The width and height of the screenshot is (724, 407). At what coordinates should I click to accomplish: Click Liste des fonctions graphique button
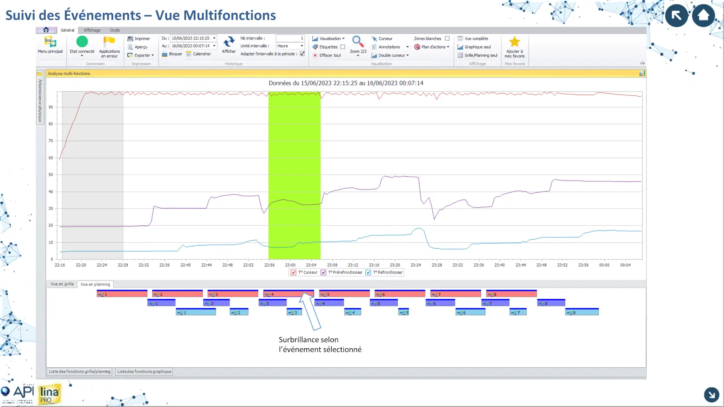144,372
